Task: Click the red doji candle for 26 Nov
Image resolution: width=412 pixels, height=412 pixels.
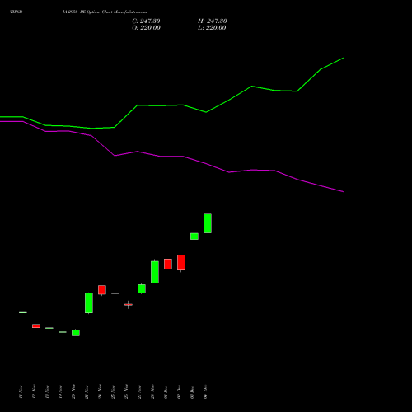Action: [129, 305]
